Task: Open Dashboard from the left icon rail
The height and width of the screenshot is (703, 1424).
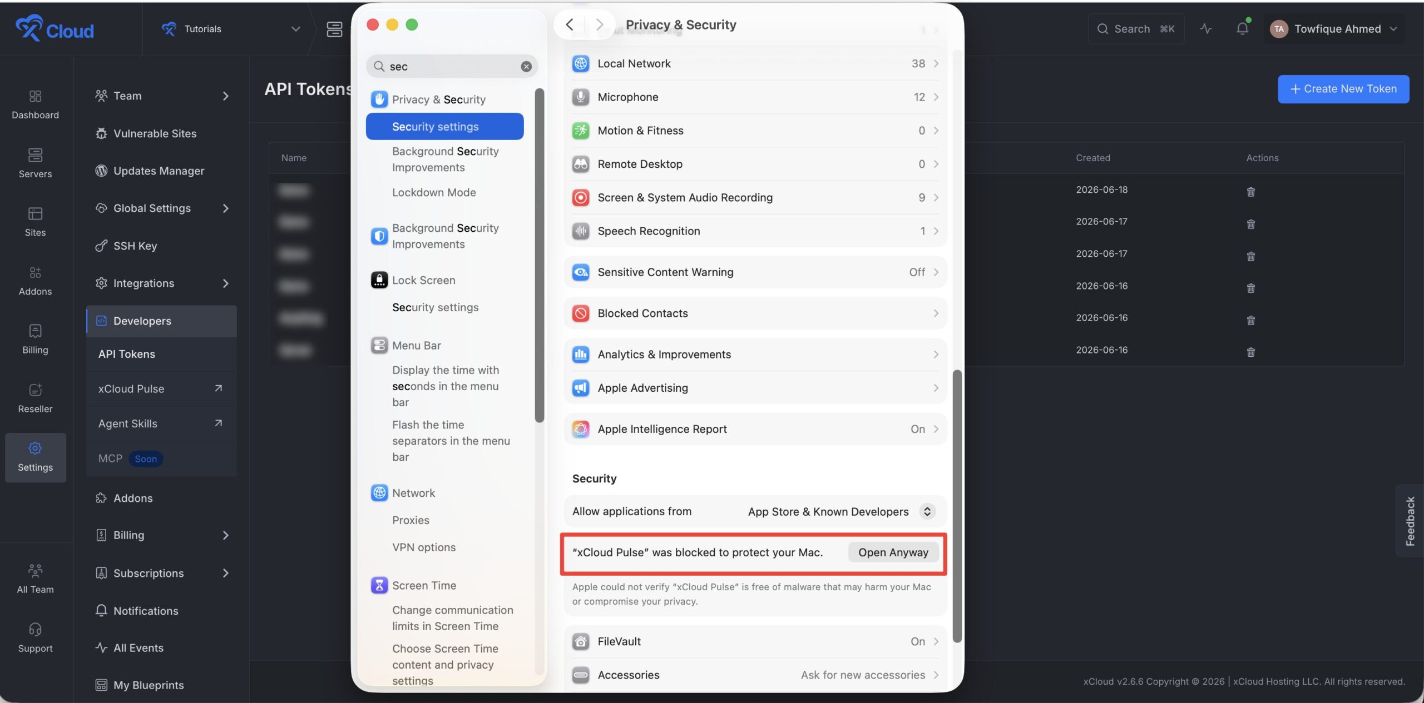Action: tap(35, 104)
